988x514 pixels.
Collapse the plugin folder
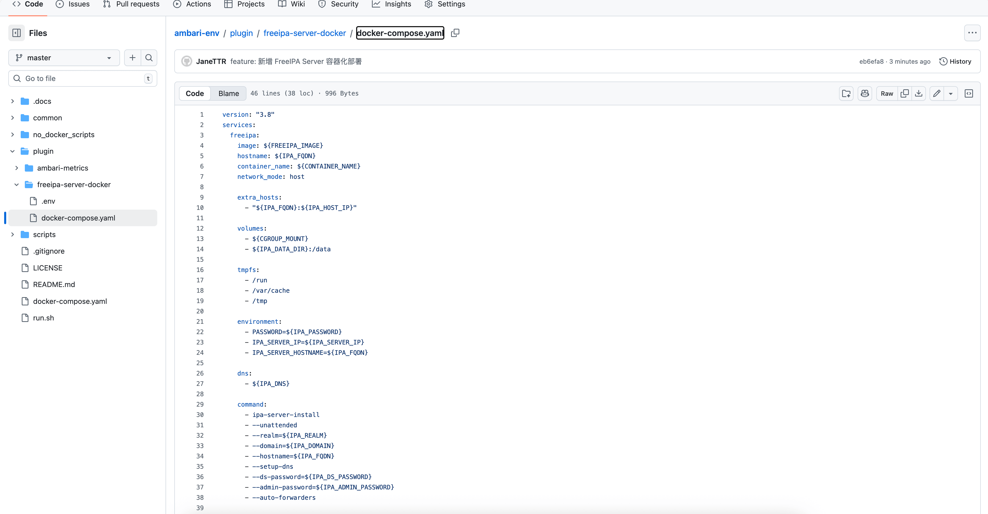click(13, 151)
